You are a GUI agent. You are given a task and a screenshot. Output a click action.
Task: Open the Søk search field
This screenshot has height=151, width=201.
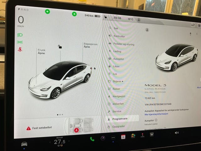114,28
